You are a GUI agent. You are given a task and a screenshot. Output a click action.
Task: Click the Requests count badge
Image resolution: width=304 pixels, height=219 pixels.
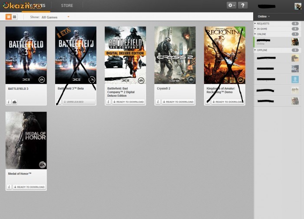click(x=295, y=23)
